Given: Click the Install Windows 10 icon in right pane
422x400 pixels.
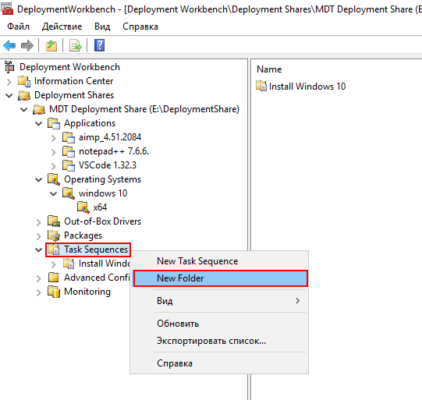Looking at the screenshot, I should click(x=261, y=86).
